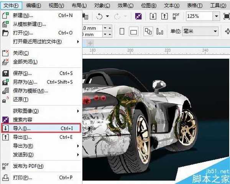Image resolution: width=230 pixels, height=184 pixels.
Task: Click the 125% zoom level field
Action: point(199,16)
